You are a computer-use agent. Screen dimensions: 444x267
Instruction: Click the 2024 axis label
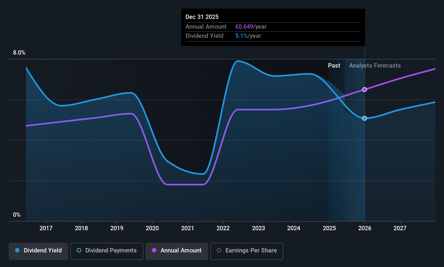294,228
